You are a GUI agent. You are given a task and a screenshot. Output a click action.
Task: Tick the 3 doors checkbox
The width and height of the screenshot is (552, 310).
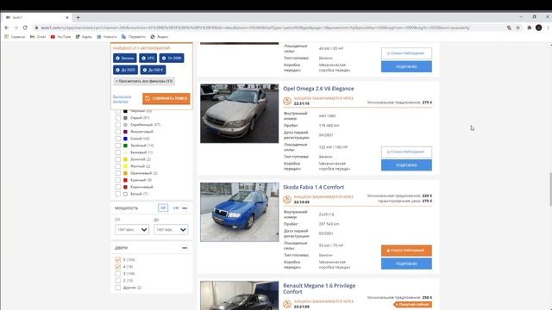click(x=118, y=274)
